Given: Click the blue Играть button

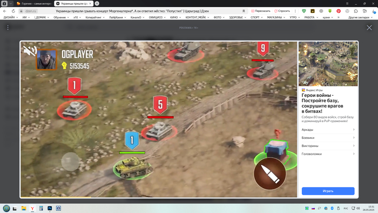Looking at the screenshot, I should [328, 191].
